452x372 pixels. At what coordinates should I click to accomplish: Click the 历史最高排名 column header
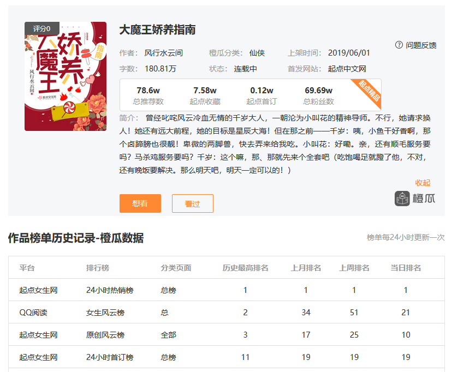(245, 268)
